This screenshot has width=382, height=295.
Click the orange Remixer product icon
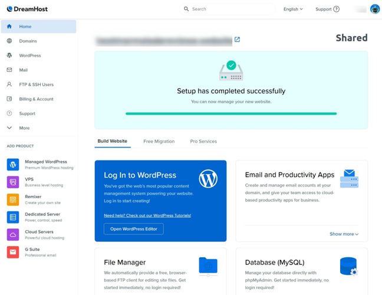[13, 199]
